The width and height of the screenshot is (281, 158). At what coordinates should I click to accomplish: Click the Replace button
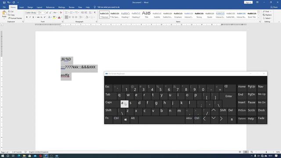point(267,15)
